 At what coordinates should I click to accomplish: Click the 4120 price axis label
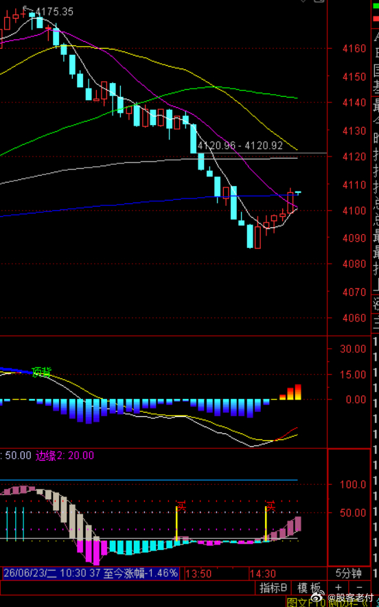tap(353, 157)
